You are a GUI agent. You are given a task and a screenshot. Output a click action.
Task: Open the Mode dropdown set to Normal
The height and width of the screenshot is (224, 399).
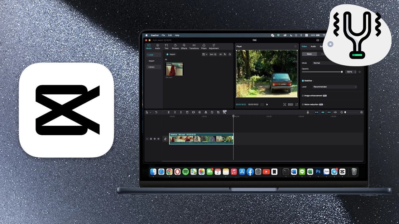(316, 63)
